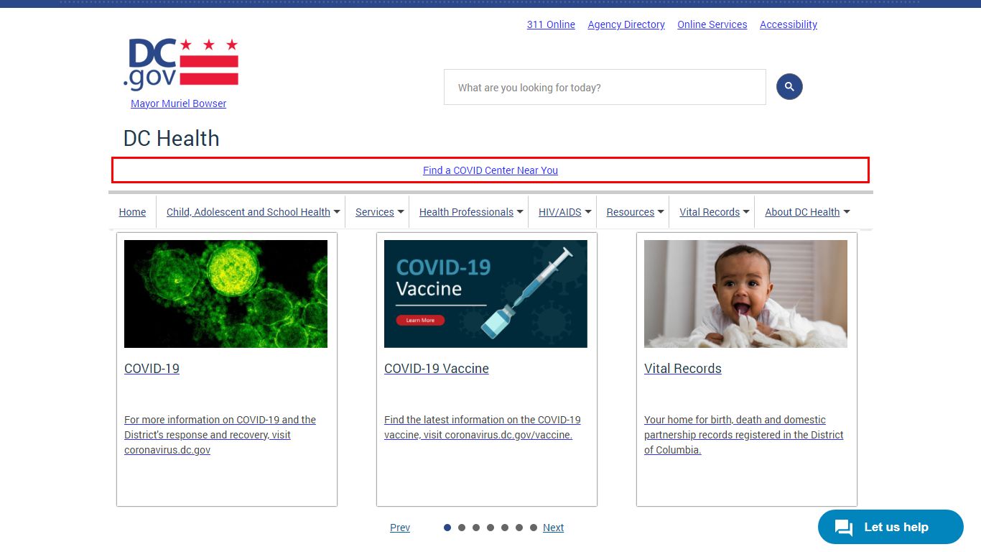Expand the arrow next to HIV/AIDS
The width and height of the screenshot is (981, 552).
click(x=588, y=212)
